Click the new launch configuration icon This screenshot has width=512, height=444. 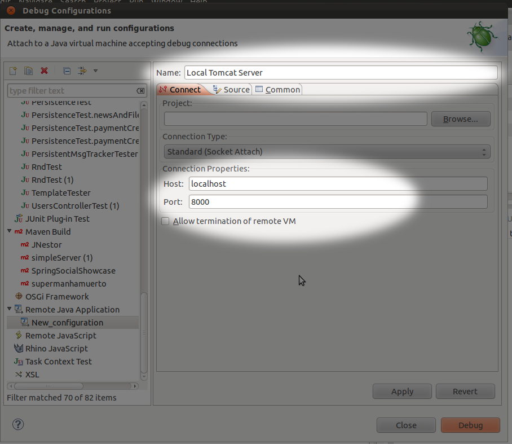point(13,71)
